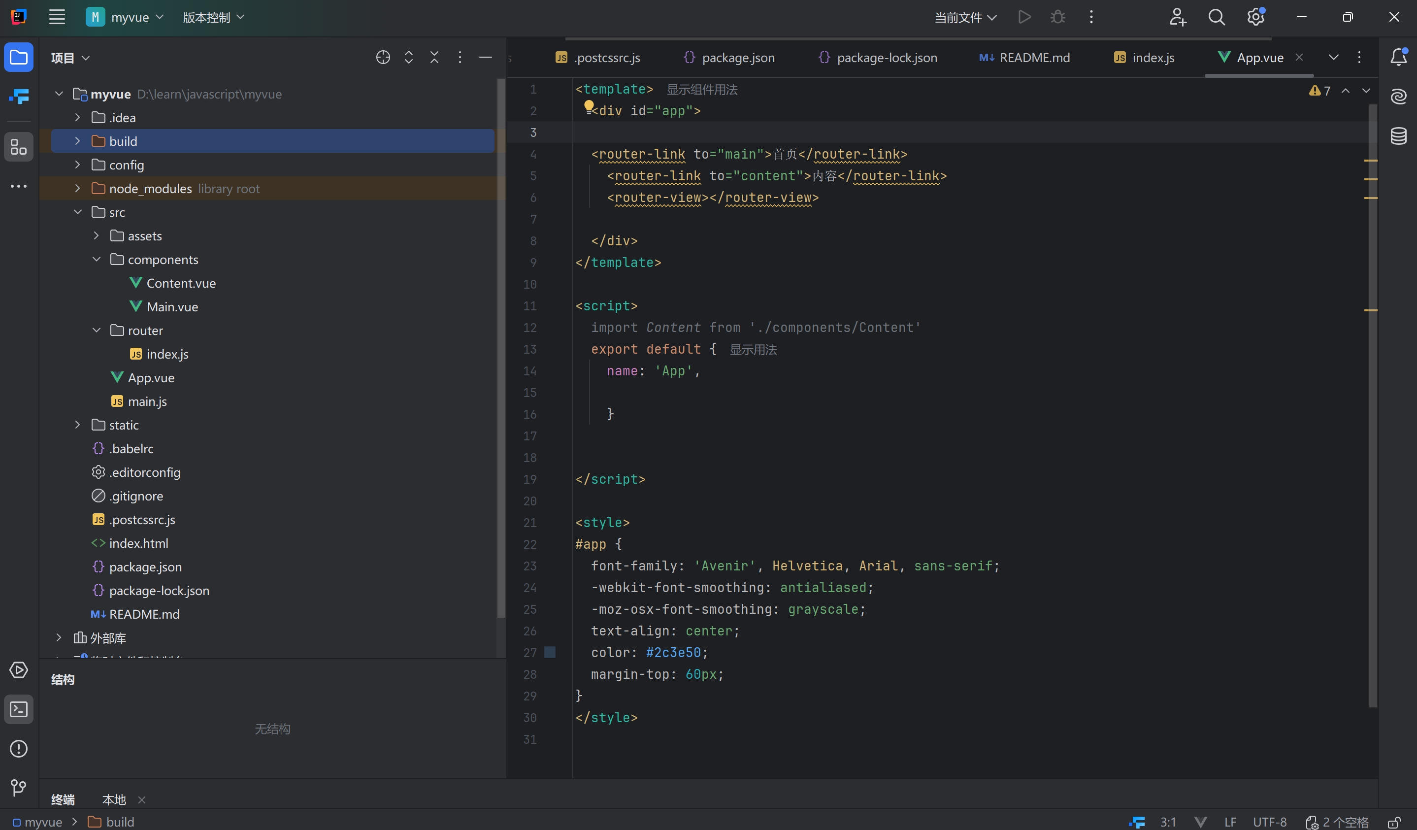This screenshot has height=830, width=1417.
Task: Collapse the components folder
Action: tap(96, 259)
